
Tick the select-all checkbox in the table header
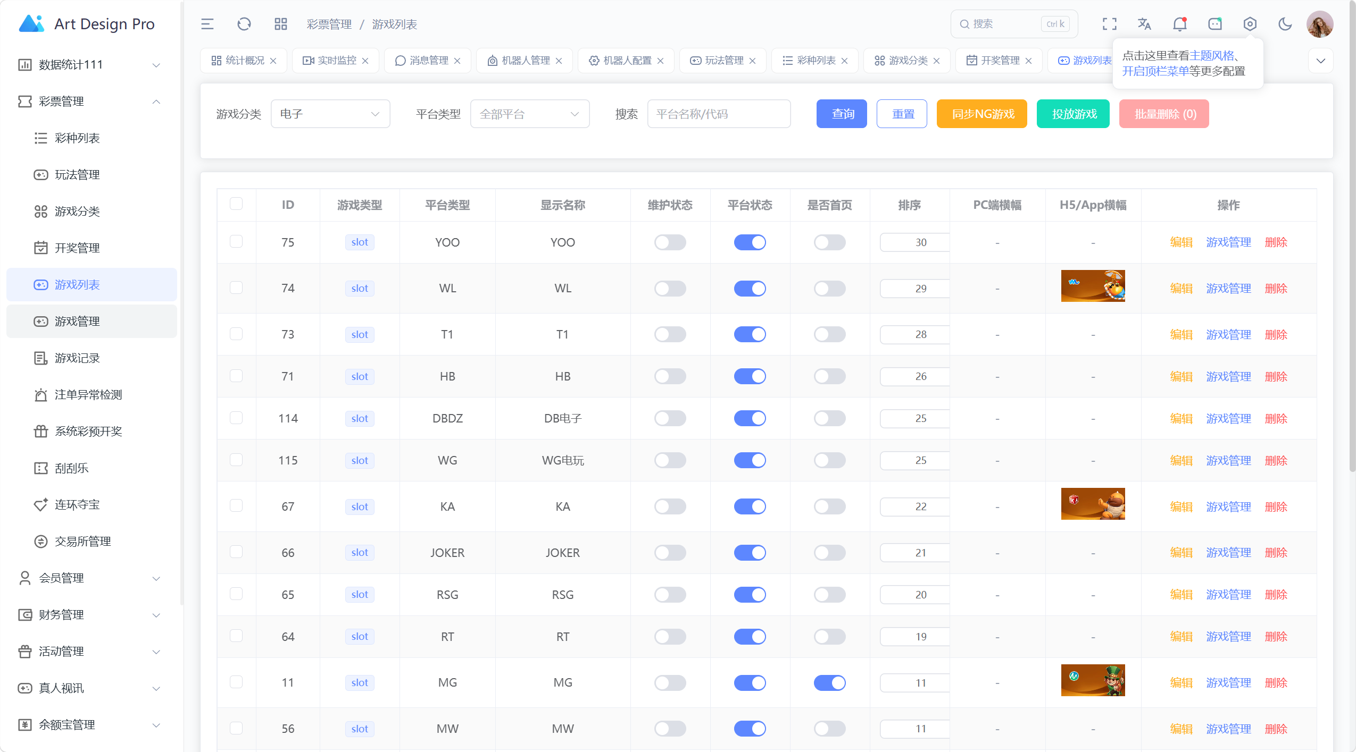(x=236, y=204)
